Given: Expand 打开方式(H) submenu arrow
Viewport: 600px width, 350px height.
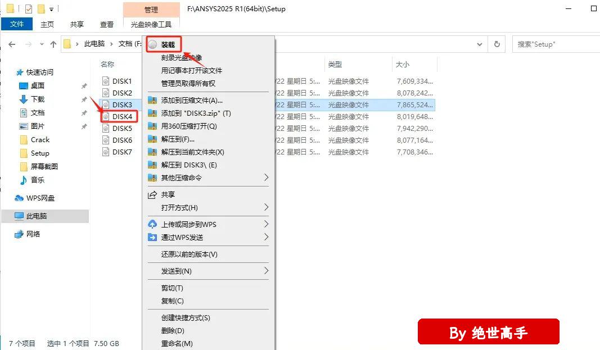Looking at the screenshot, I should [x=267, y=207].
